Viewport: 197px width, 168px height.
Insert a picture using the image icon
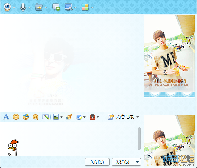56,117
